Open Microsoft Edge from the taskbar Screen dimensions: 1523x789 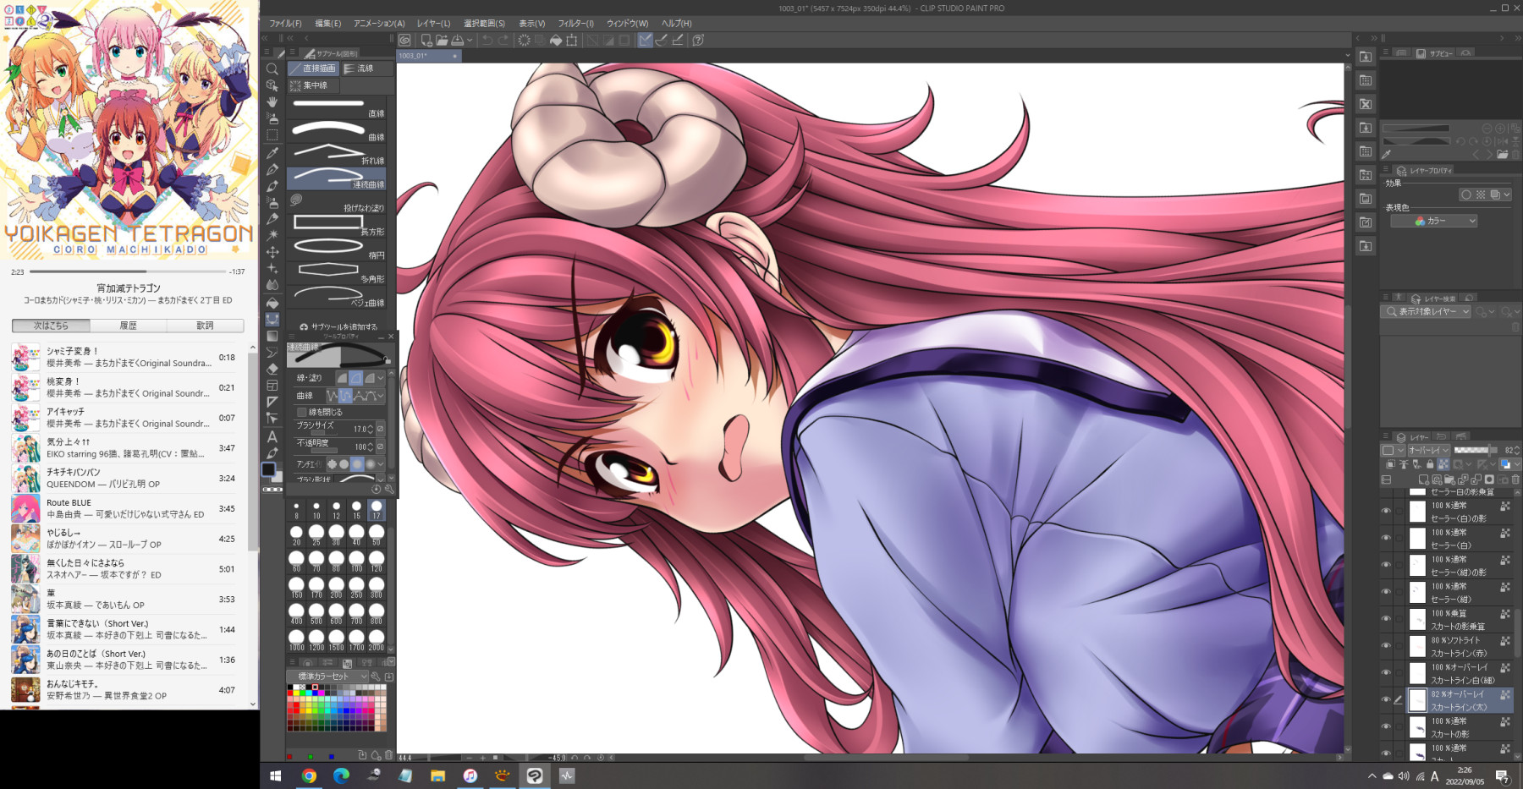pyautogui.click(x=341, y=775)
